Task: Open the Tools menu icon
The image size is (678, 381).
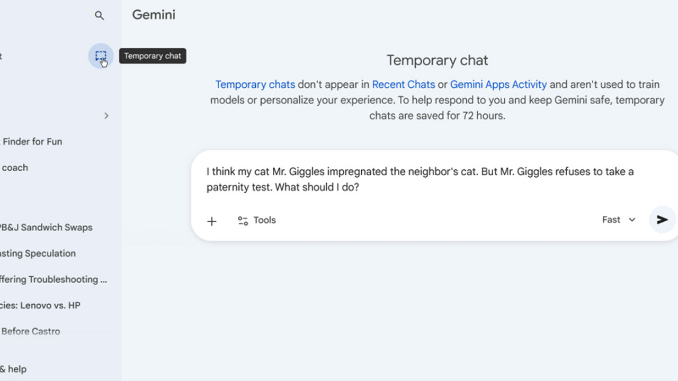Action: [x=243, y=221]
